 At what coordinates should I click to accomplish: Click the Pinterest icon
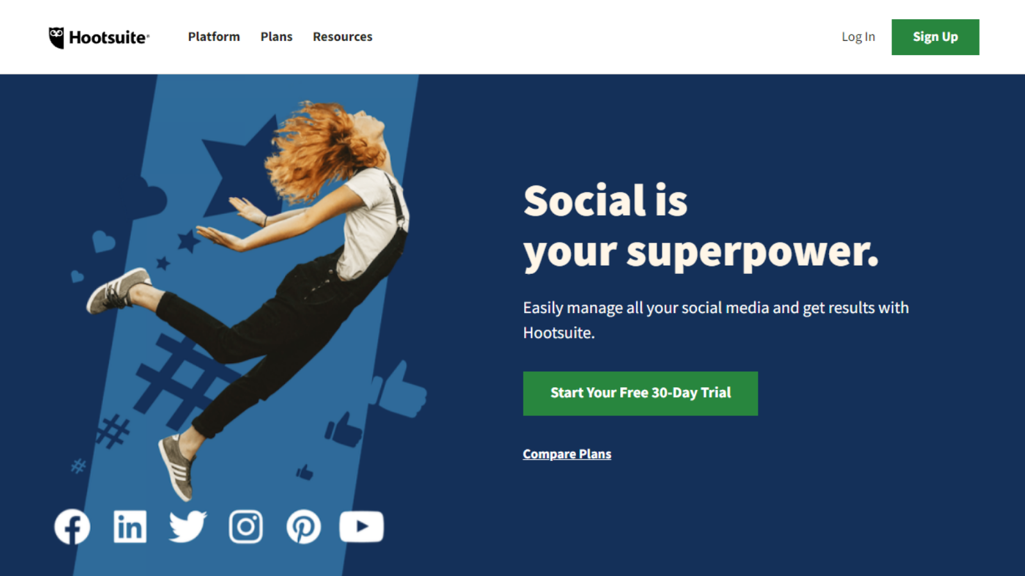click(304, 527)
